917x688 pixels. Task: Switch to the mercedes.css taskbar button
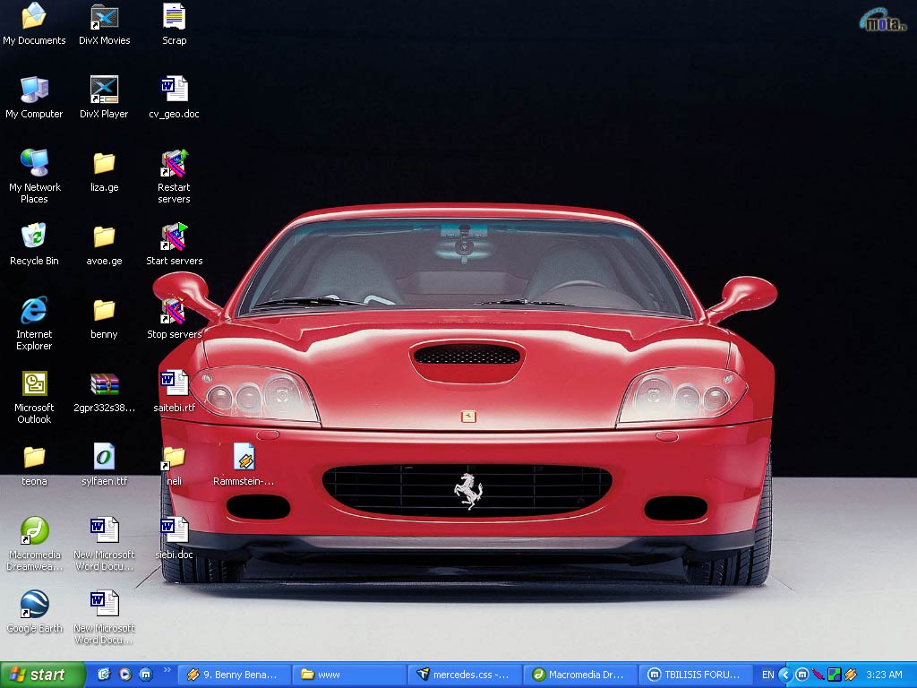pyautogui.click(x=465, y=675)
